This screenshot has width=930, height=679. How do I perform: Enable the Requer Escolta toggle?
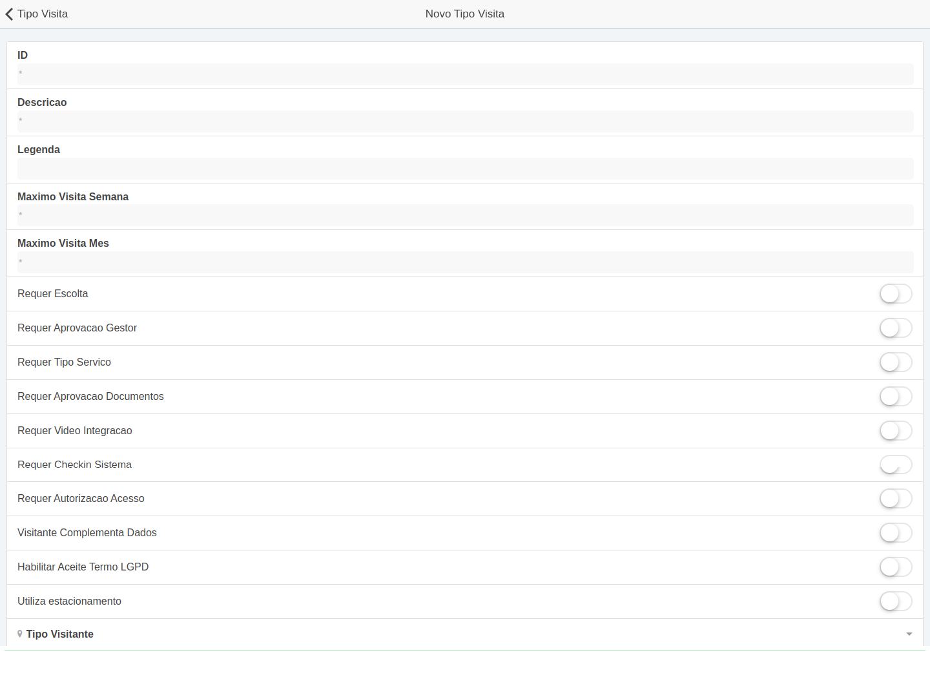(895, 294)
